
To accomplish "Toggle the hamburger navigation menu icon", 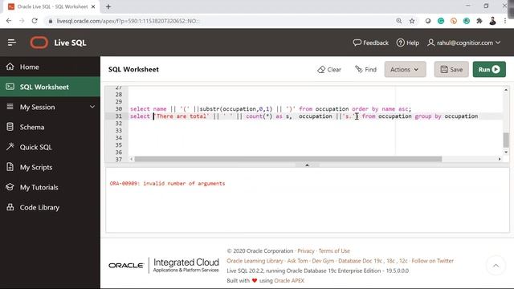I will 12,43.
